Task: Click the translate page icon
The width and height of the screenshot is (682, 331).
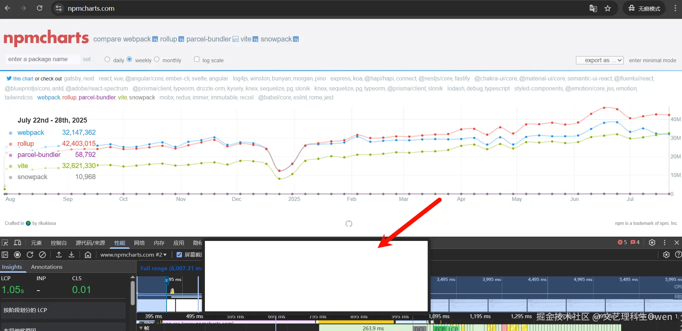Action: point(593,8)
